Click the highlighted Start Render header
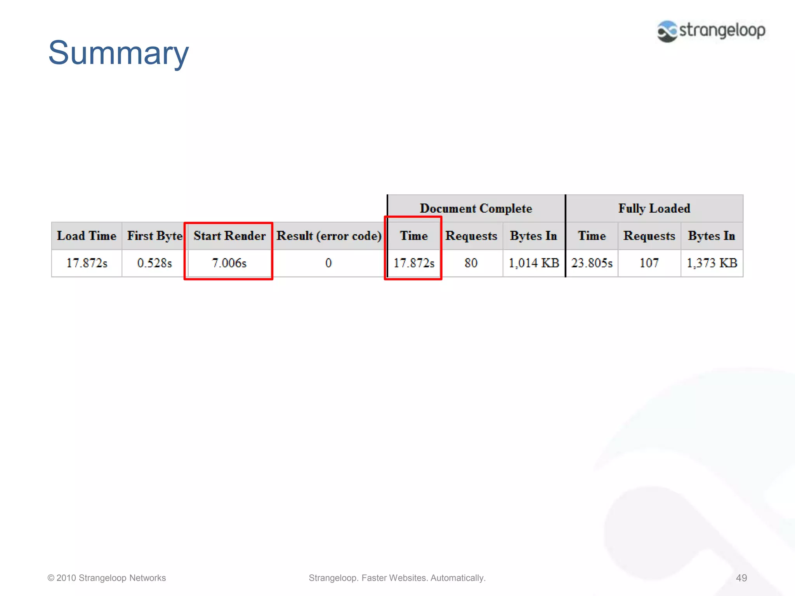Viewport: 795px width, 596px height. (x=229, y=236)
